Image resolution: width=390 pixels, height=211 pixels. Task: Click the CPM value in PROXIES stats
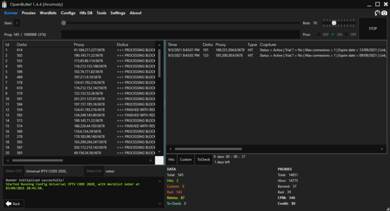point(292,198)
